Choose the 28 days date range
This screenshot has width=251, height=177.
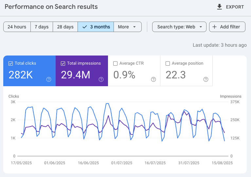coord(65,27)
